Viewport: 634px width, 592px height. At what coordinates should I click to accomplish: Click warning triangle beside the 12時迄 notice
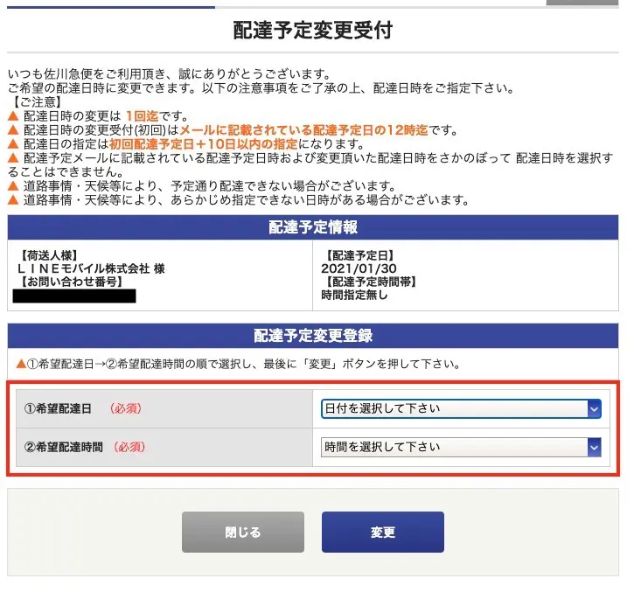pos(12,130)
